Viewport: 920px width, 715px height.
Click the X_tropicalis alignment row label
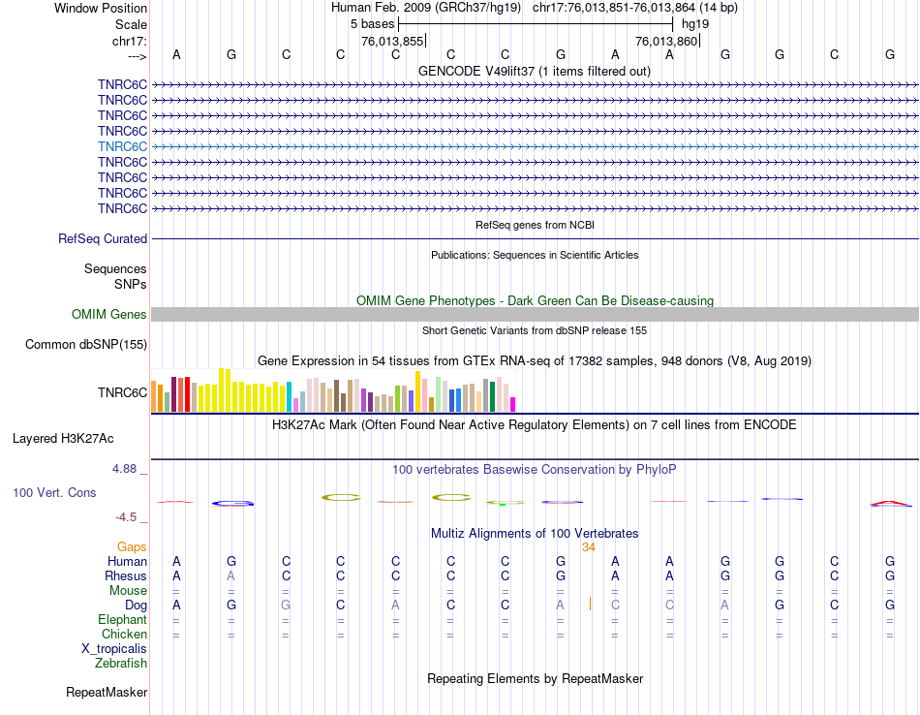pos(114,649)
